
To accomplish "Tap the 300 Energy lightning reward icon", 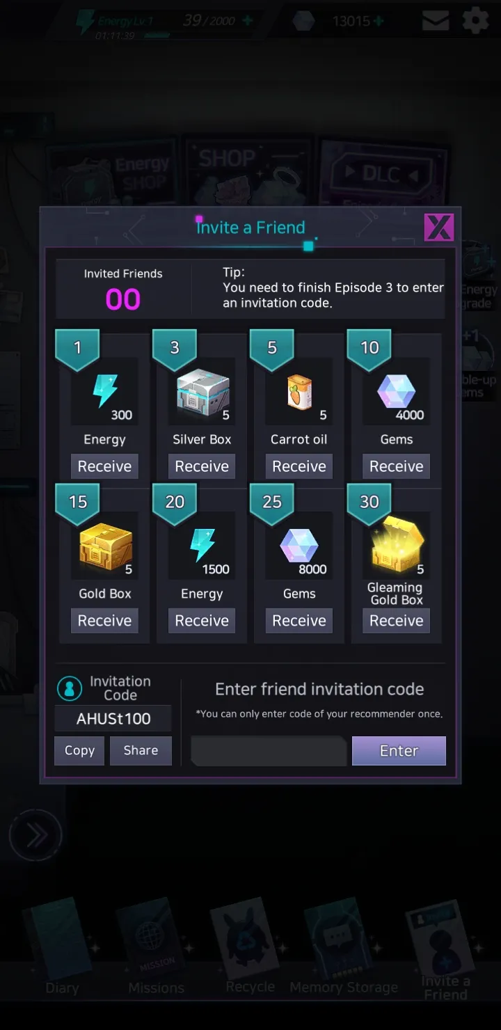I will (104, 392).
